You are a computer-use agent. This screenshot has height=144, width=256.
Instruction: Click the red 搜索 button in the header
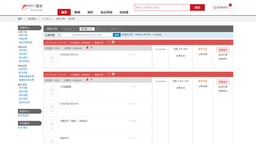[x=197, y=8]
